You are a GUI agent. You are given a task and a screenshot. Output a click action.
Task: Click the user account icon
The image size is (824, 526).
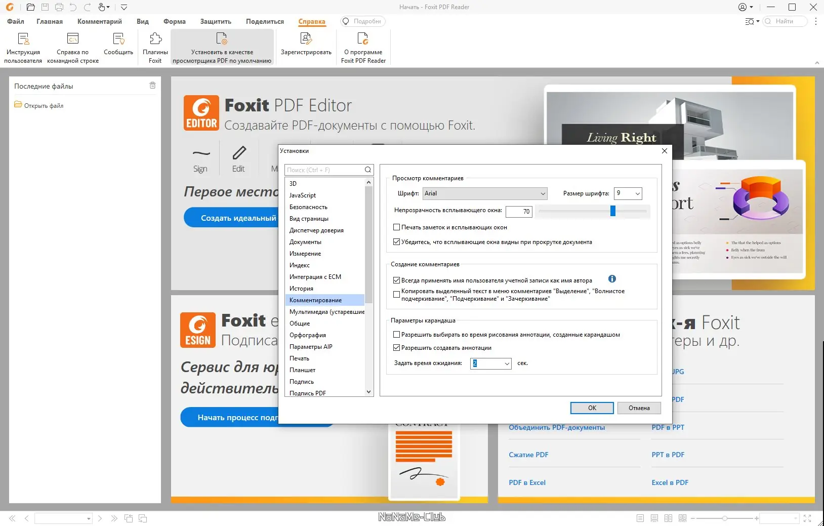[x=743, y=7]
